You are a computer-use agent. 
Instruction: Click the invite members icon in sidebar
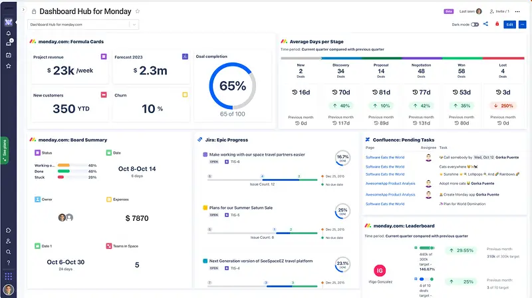pyautogui.click(x=9, y=241)
